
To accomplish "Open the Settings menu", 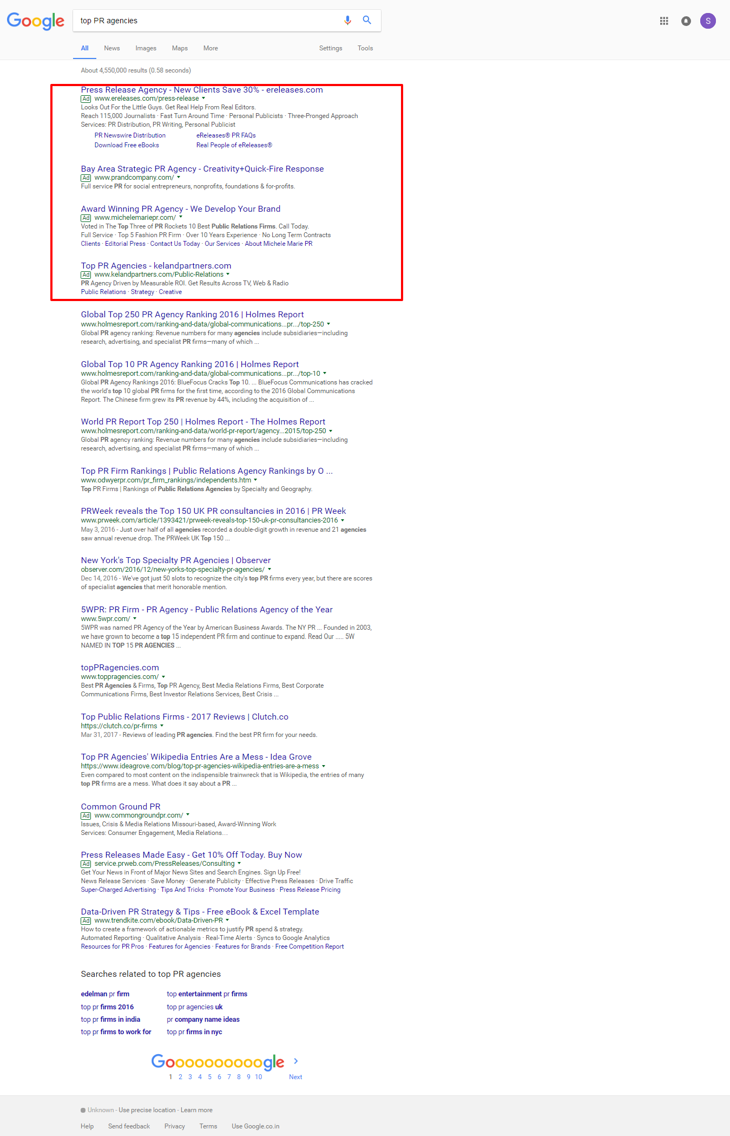I will [x=331, y=48].
